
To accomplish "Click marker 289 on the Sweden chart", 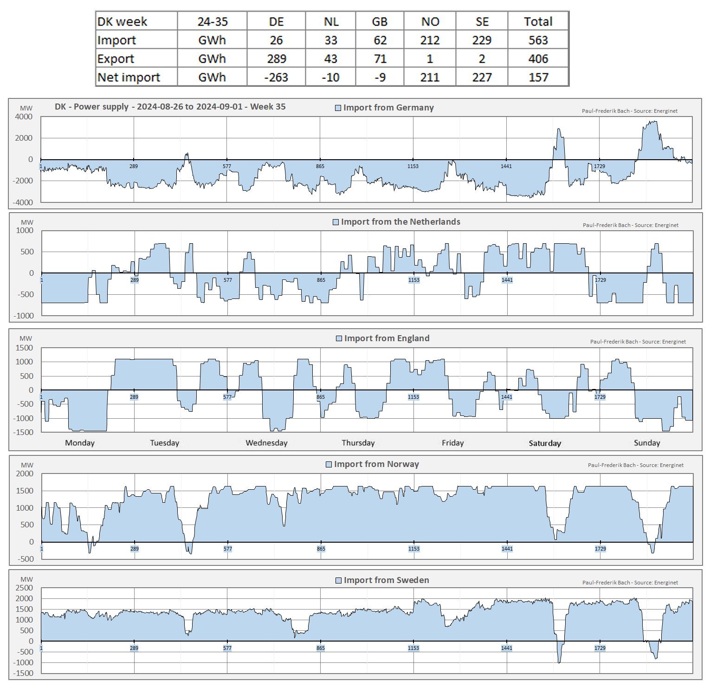I will (134, 648).
